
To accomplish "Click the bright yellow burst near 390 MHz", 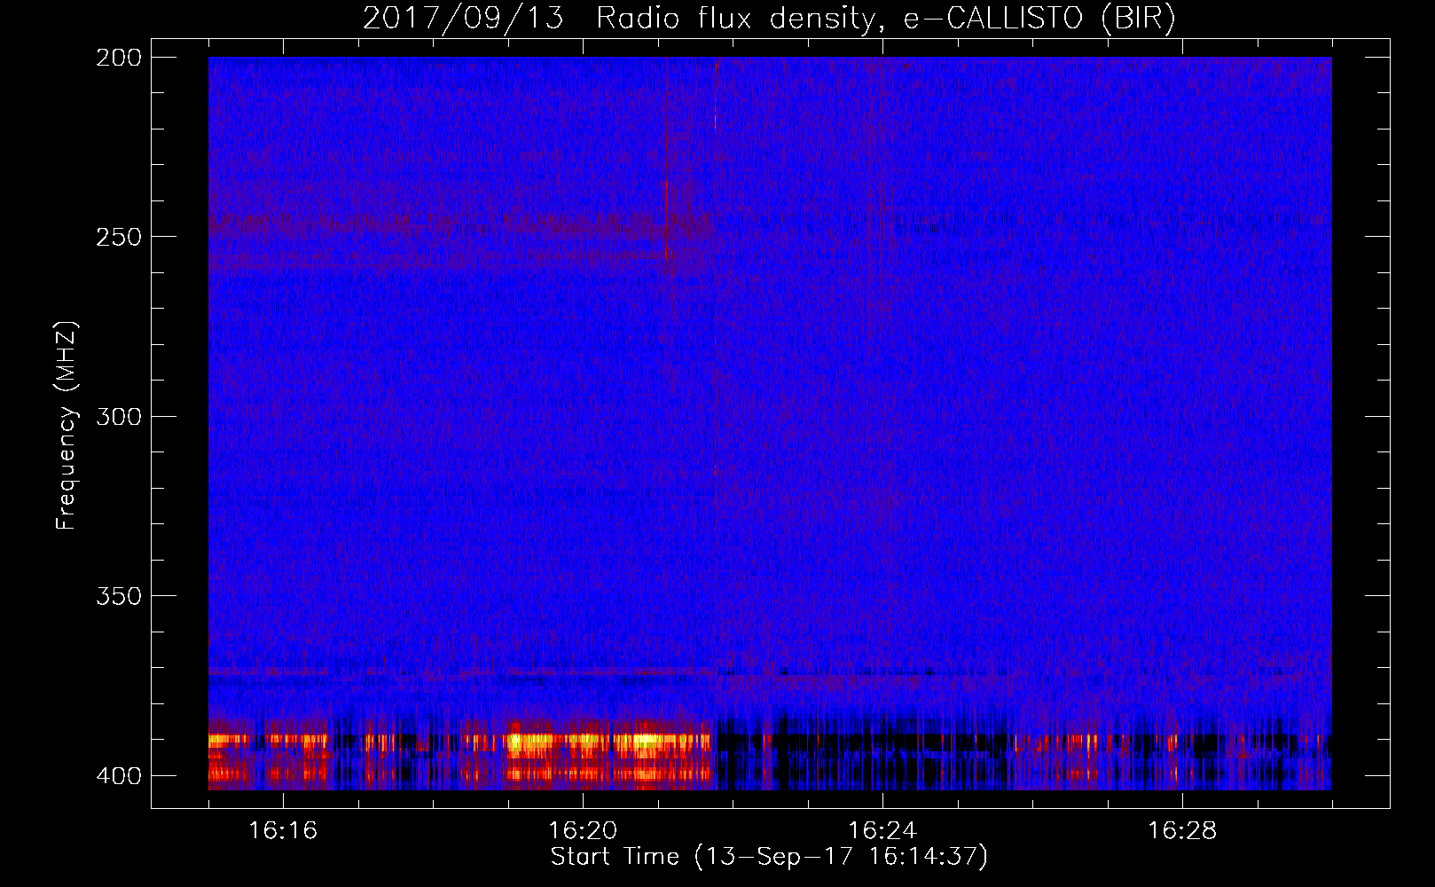I will click(x=608, y=743).
